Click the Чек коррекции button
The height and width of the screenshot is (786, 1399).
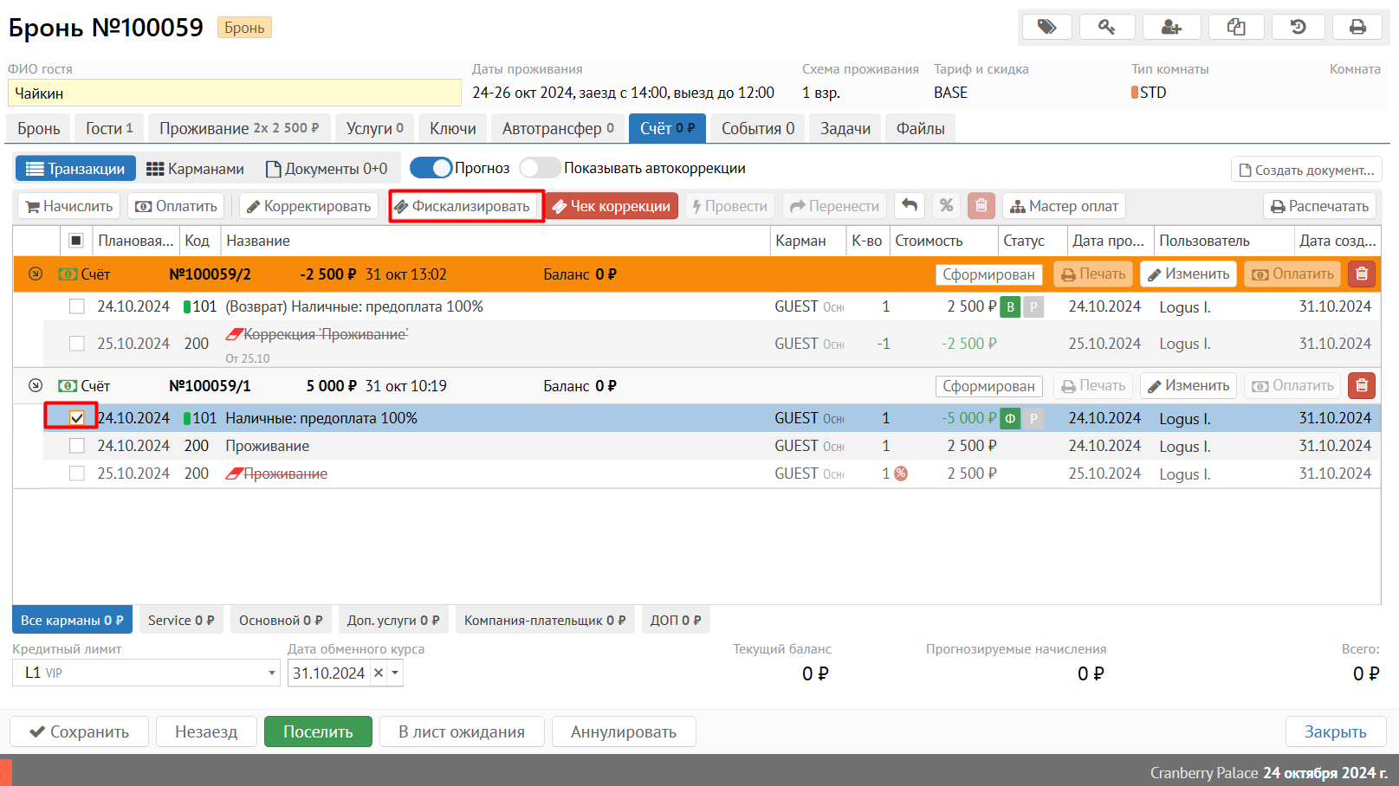pyautogui.click(x=612, y=206)
